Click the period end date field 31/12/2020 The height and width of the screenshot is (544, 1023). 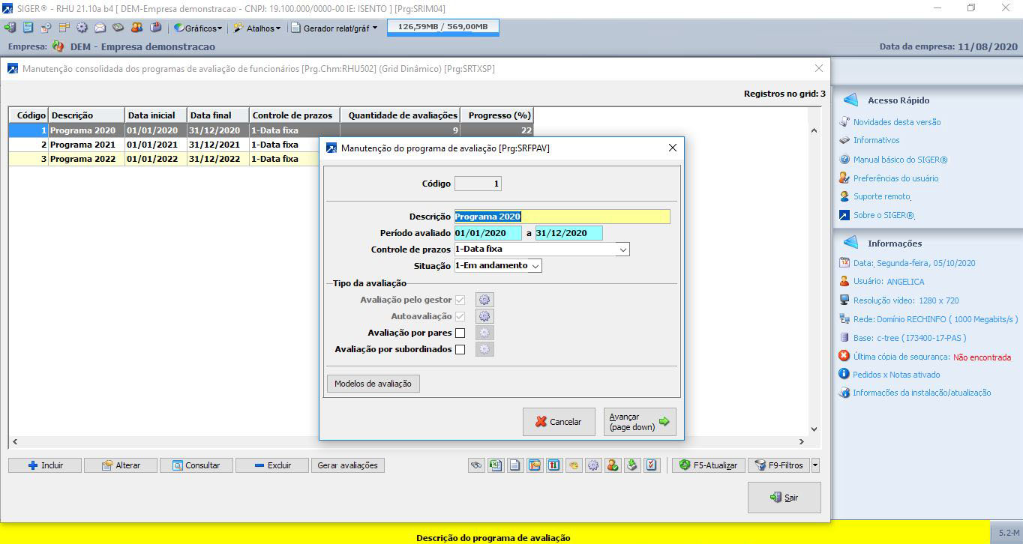click(x=569, y=233)
